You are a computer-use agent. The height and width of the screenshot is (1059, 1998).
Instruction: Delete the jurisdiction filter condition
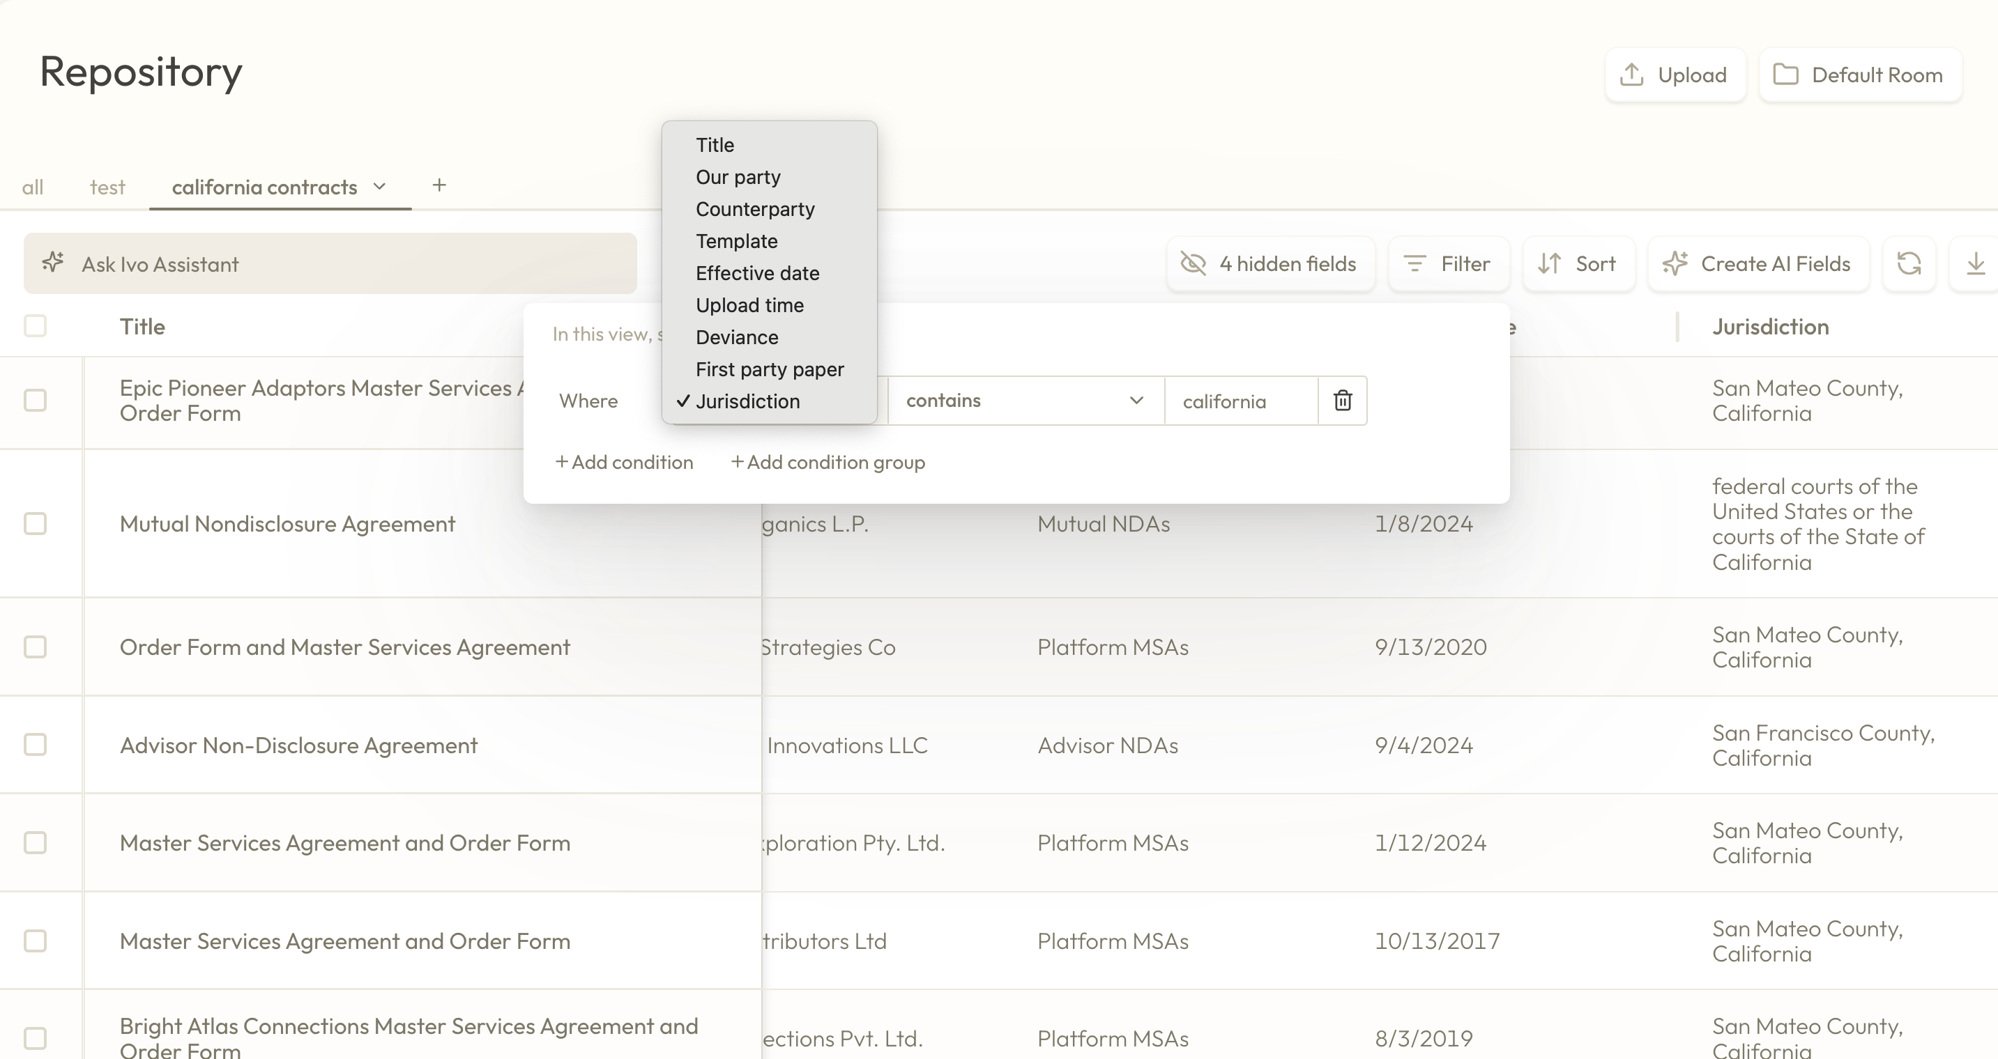[1343, 400]
